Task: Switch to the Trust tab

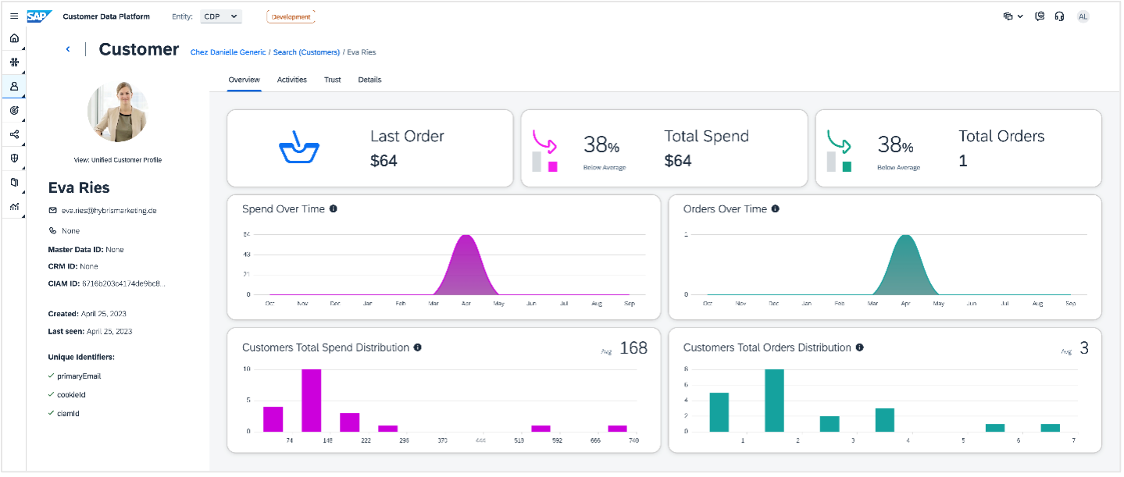Action: tap(333, 80)
